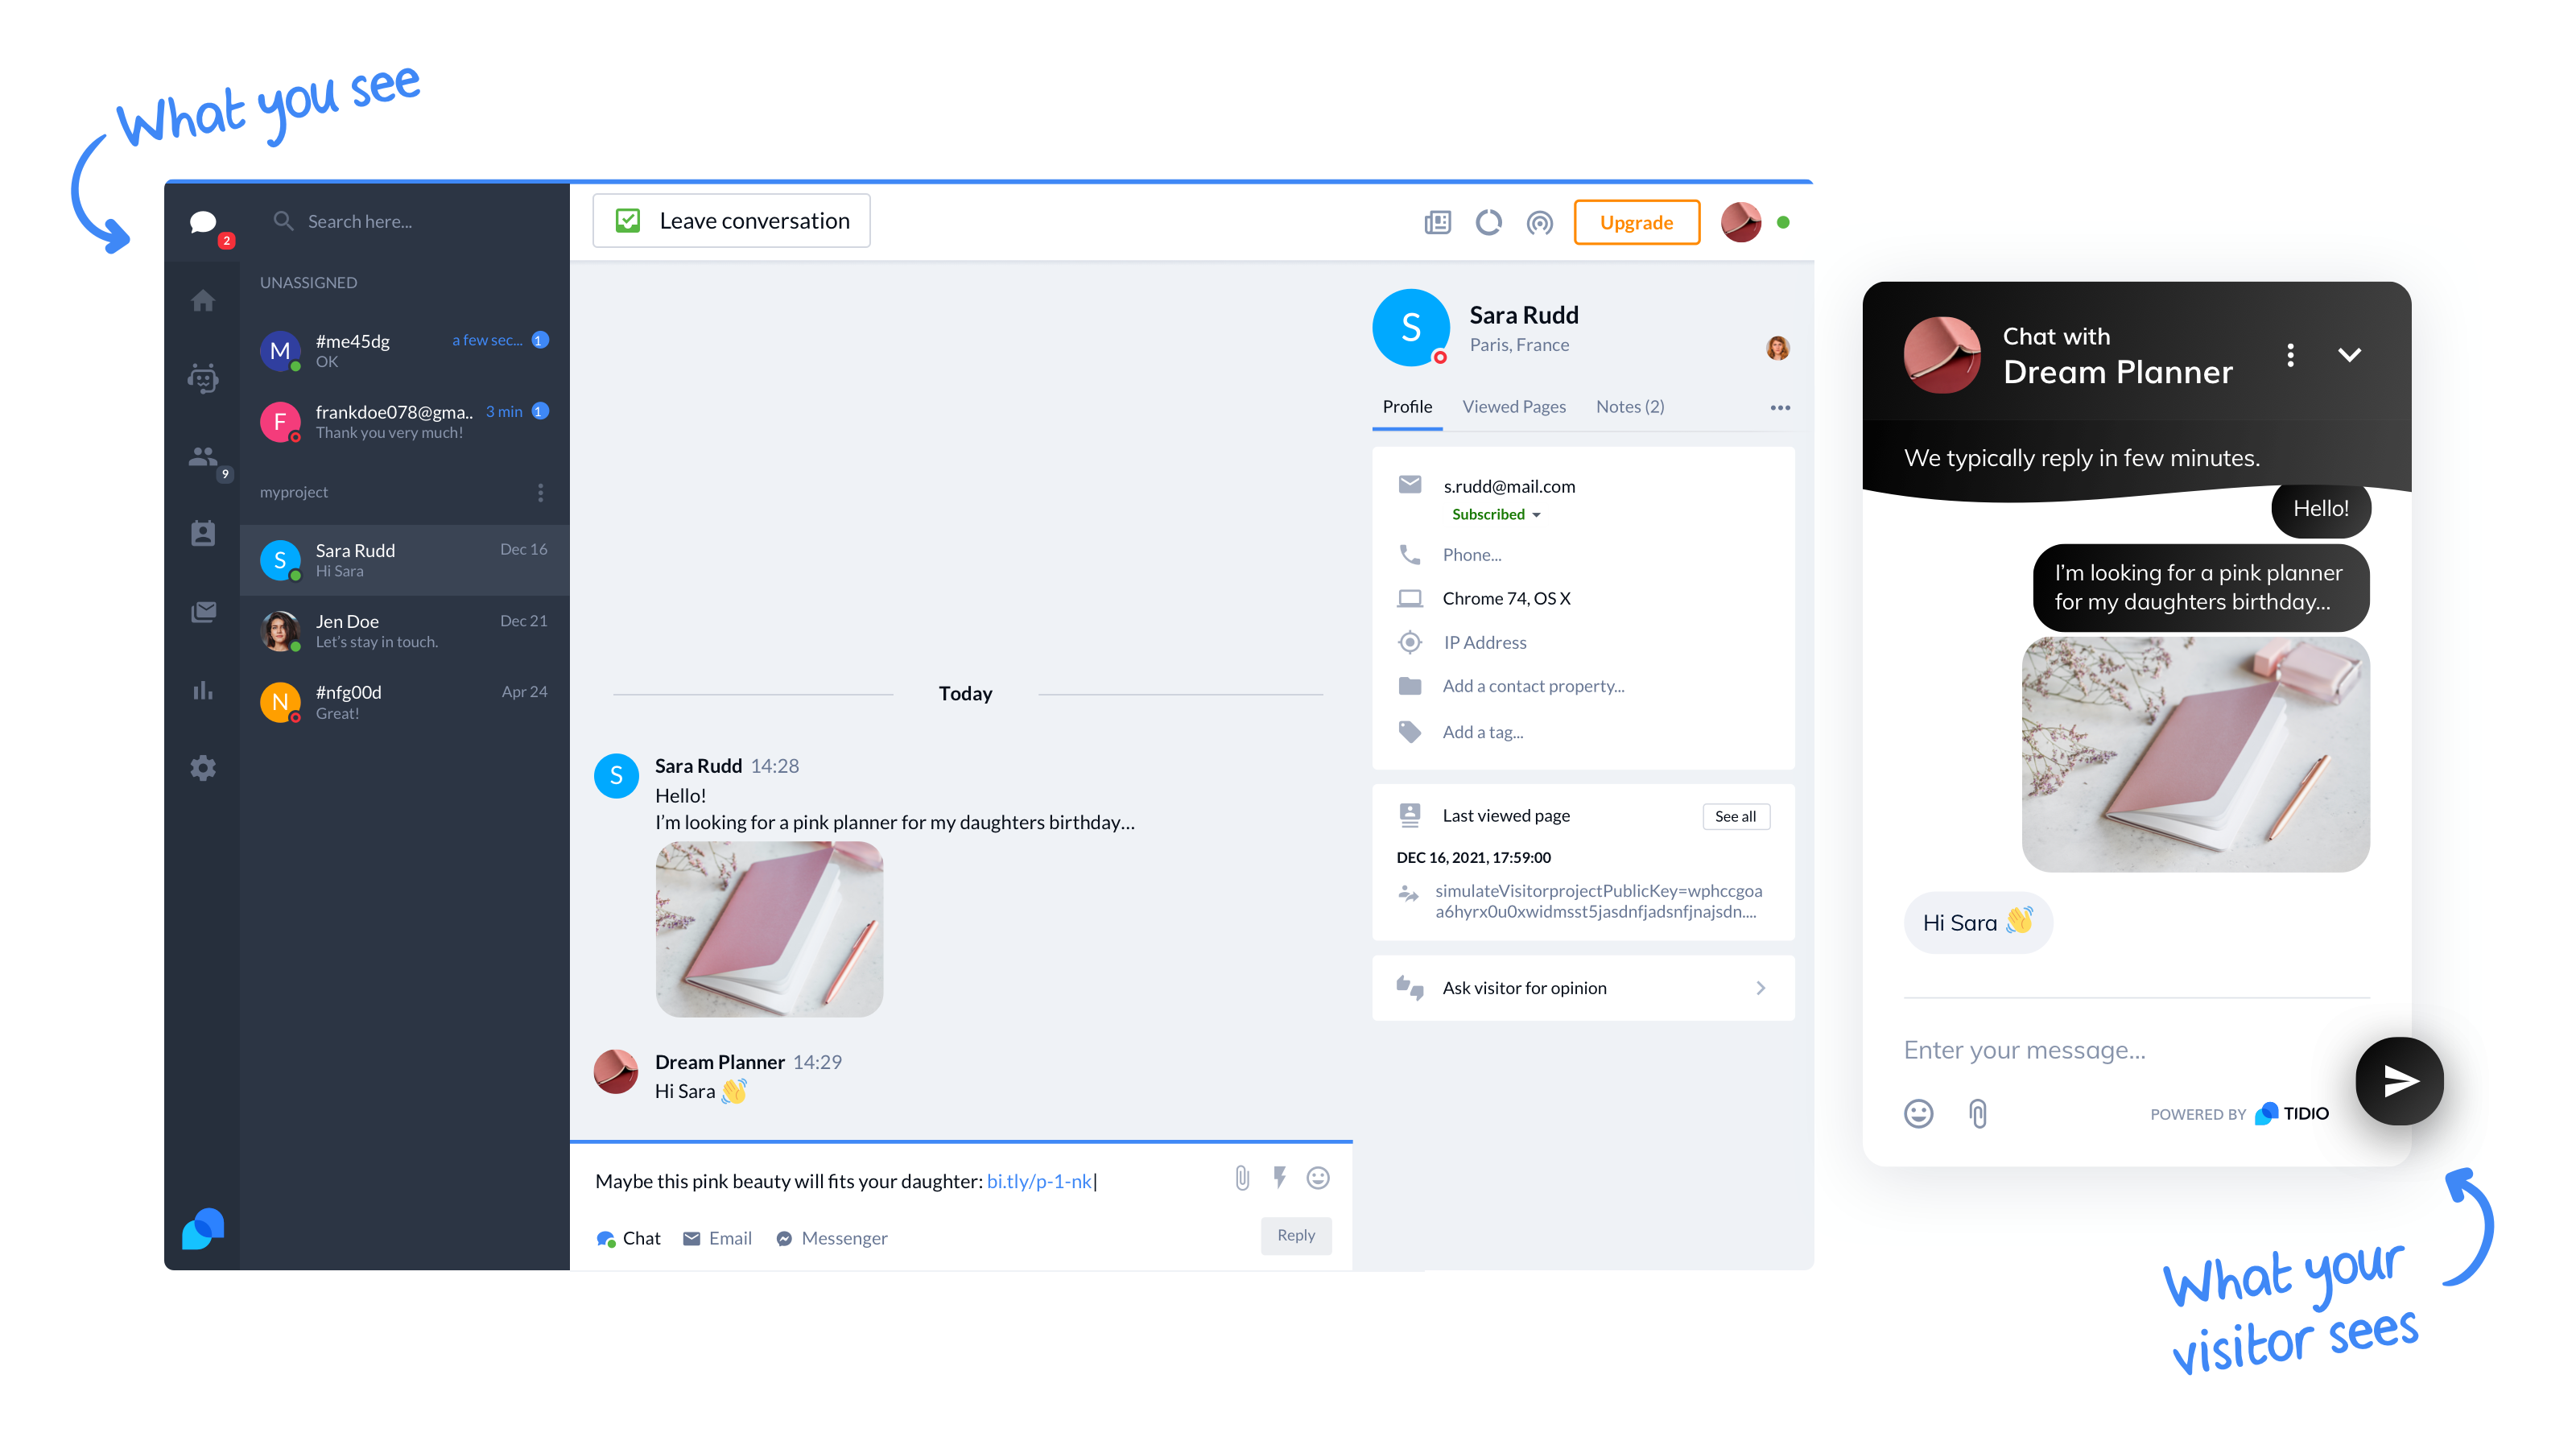Click the visitor tracking icon in sidebar
Viewport: 2576px width, 1449px height.
tap(204, 462)
